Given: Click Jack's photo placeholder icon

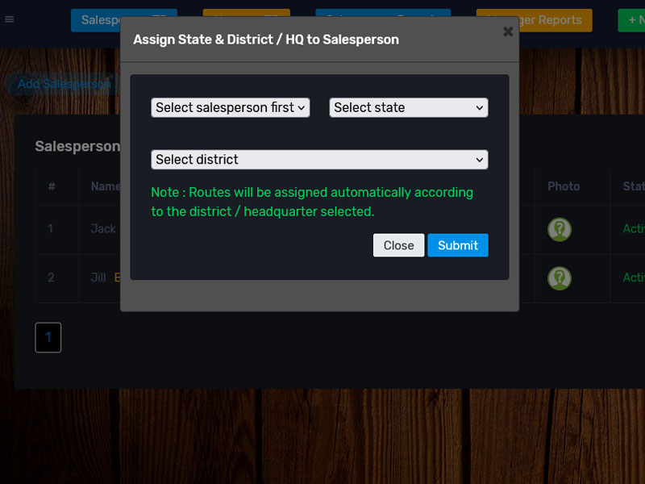Looking at the screenshot, I should (559, 229).
